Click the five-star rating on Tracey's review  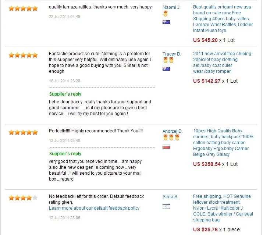coord(23,55)
